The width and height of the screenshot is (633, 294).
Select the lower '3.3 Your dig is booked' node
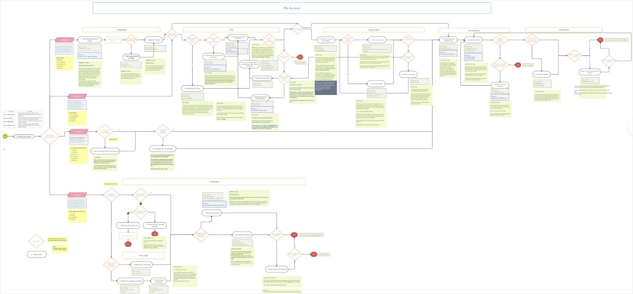click(x=377, y=84)
